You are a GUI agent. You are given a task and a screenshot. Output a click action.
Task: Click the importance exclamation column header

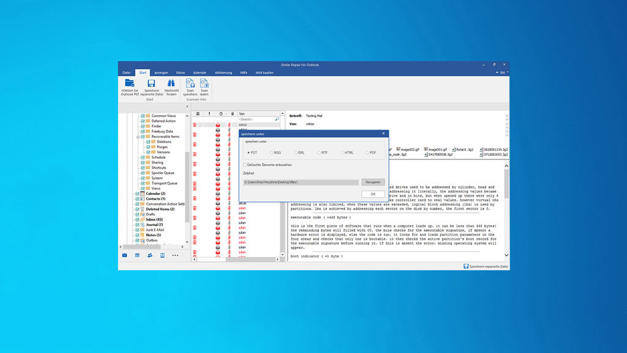209,113
